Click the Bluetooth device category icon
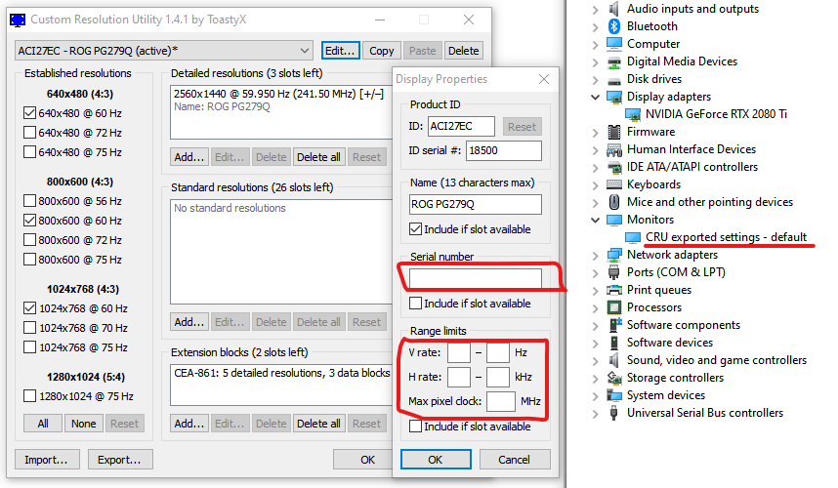The image size is (838, 488). point(614,26)
